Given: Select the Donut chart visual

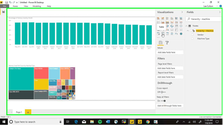Looking at the screenshot, I should [x=172, y=26].
